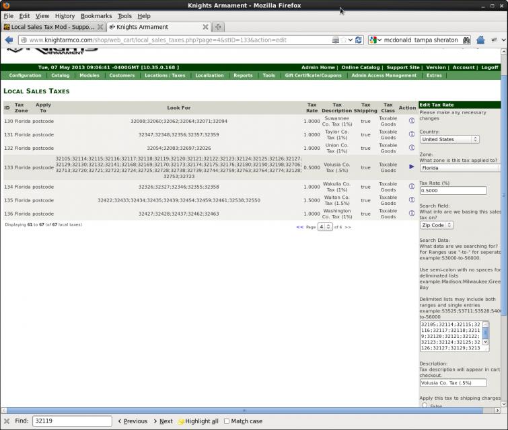
Task: Open the View menu
Action: (x=42, y=16)
